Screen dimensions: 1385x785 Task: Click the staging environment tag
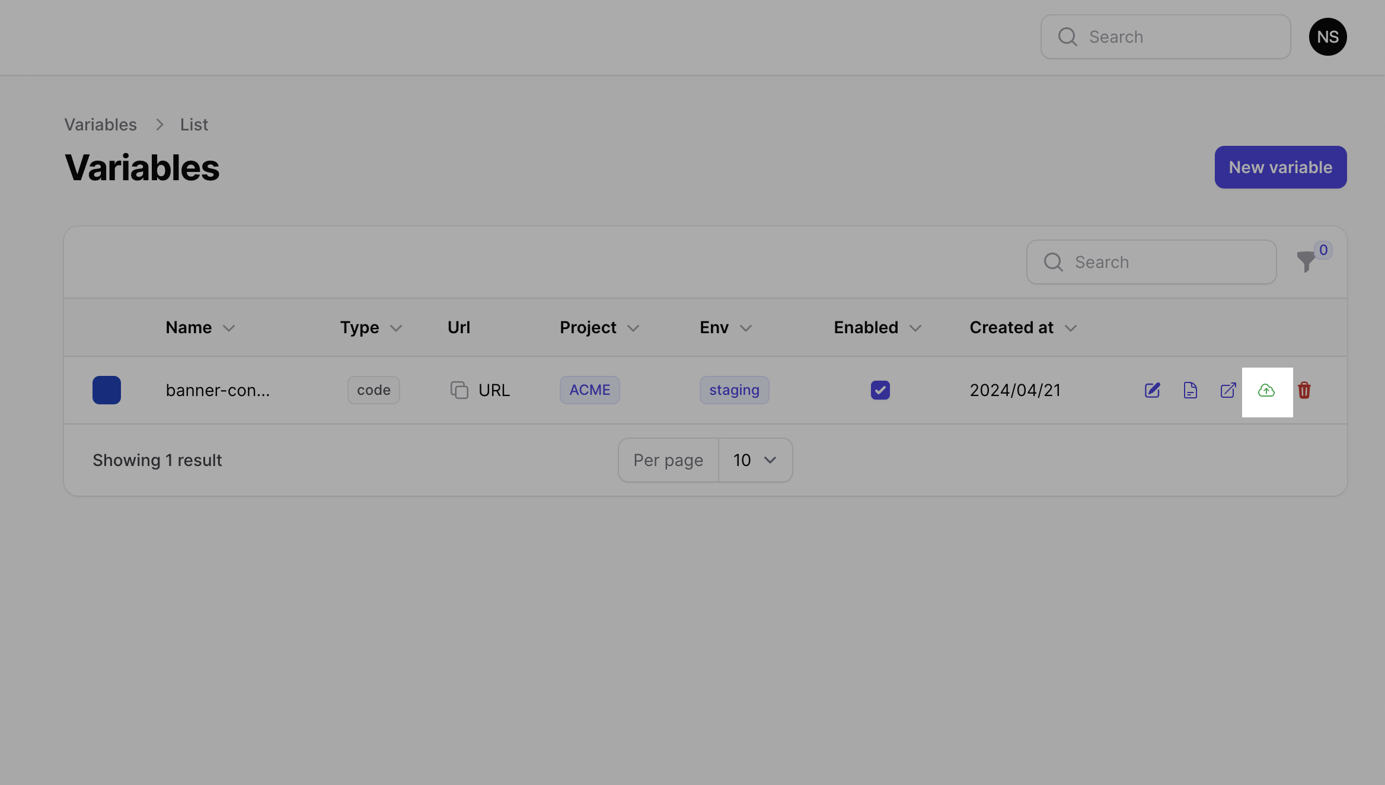pyautogui.click(x=735, y=389)
